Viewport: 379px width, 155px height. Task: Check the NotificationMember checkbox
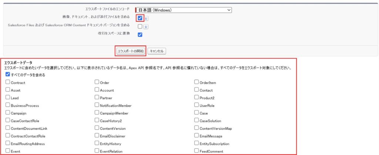pyautogui.click(x=97, y=105)
